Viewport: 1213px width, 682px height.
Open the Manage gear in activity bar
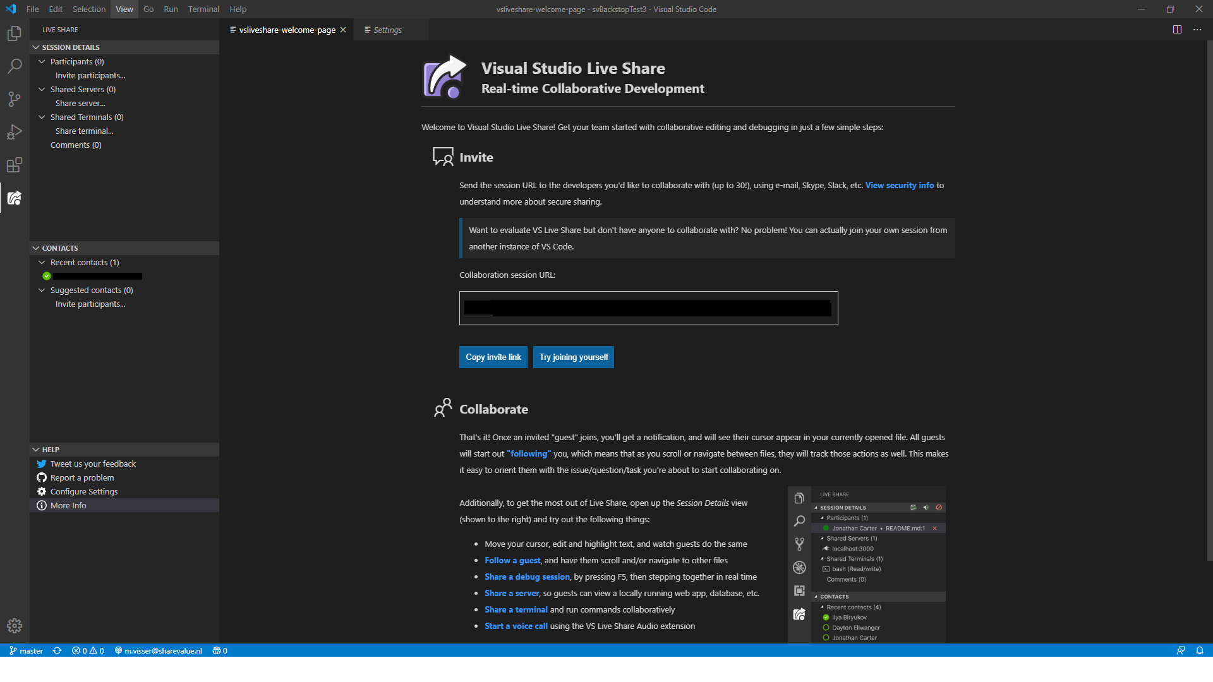coord(15,626)
